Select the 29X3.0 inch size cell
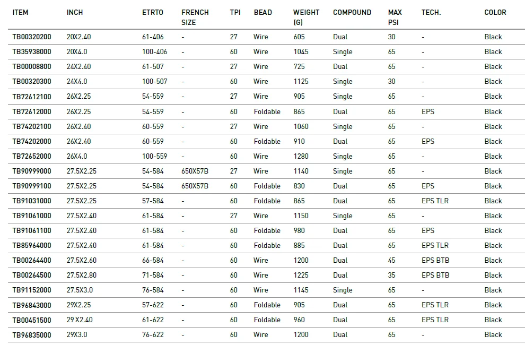The height and width of the screenshot is (353, 525). [x=77, y=335]
